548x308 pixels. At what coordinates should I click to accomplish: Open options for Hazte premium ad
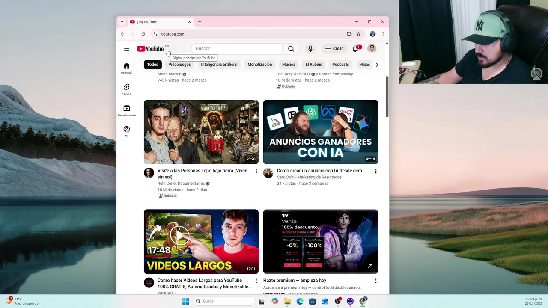pos(376,281)
